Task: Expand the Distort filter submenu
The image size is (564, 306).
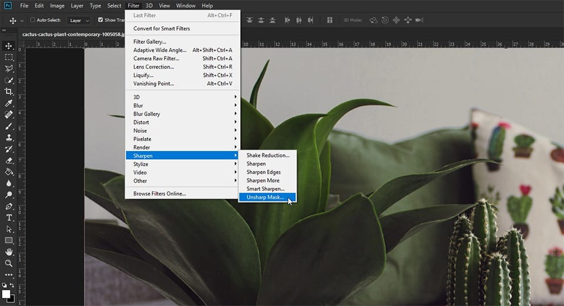Action: pos(183,122)
